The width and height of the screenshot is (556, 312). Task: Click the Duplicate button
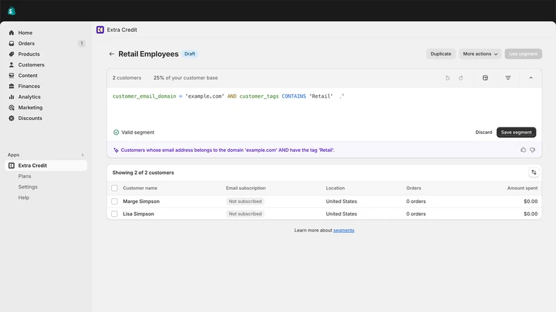[x=441, y=54]
